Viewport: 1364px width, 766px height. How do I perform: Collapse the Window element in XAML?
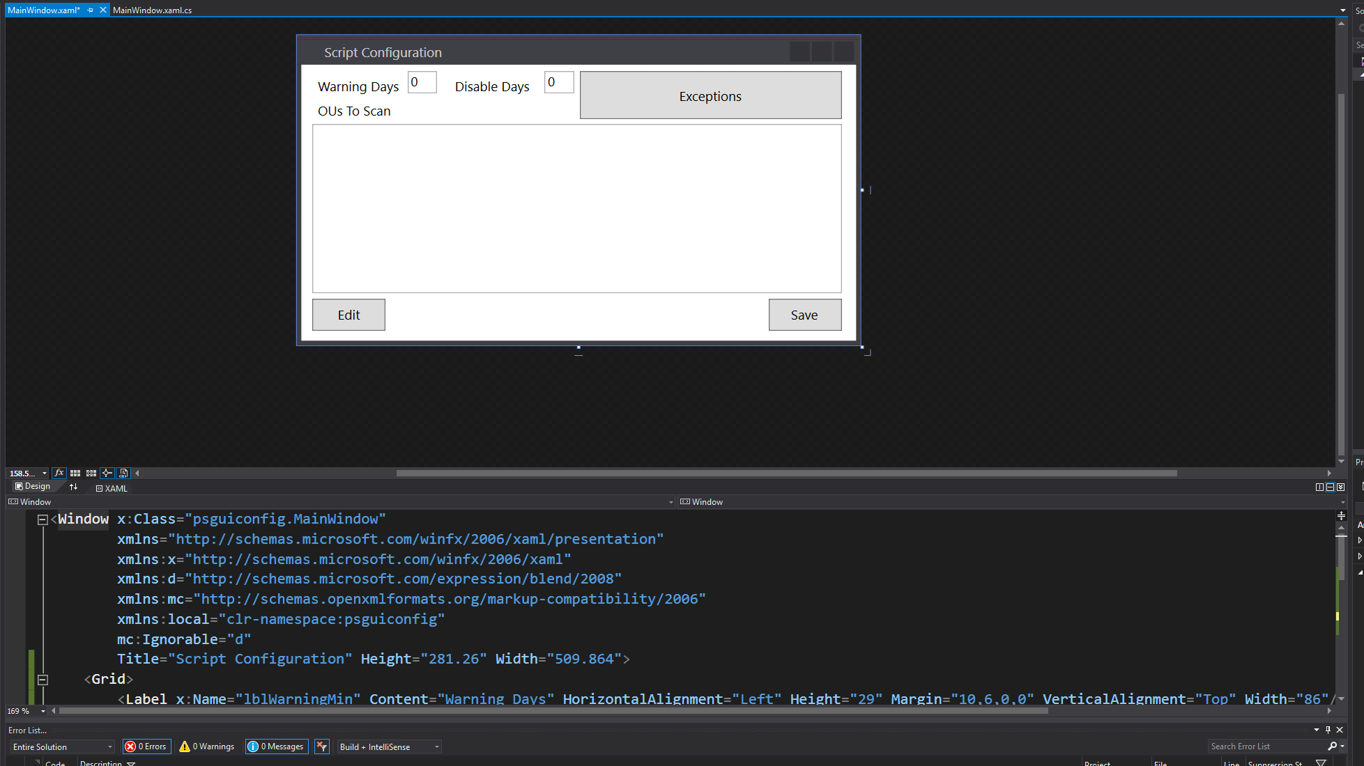(43, 519)
